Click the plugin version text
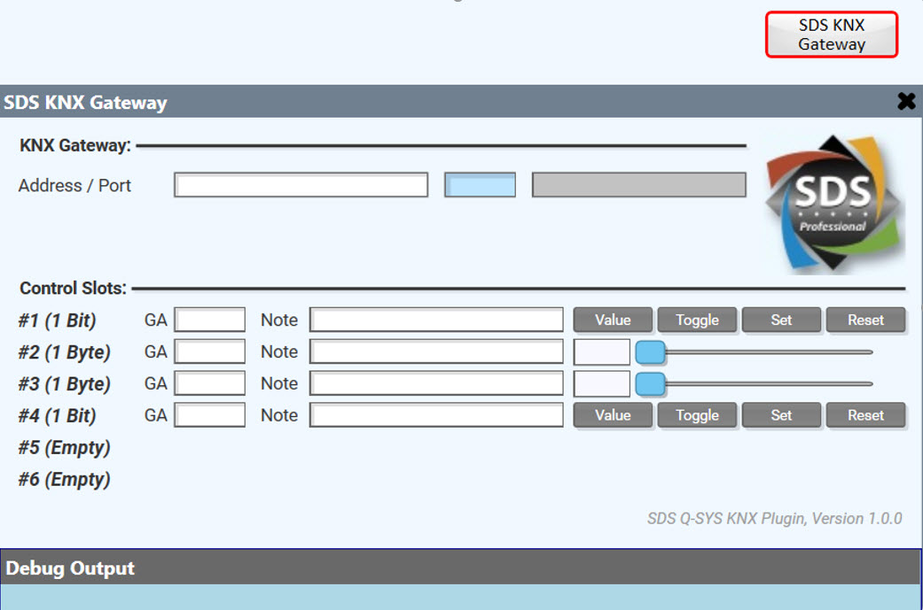923x610 pixels. pyautogui.click(x=775, y=518)
